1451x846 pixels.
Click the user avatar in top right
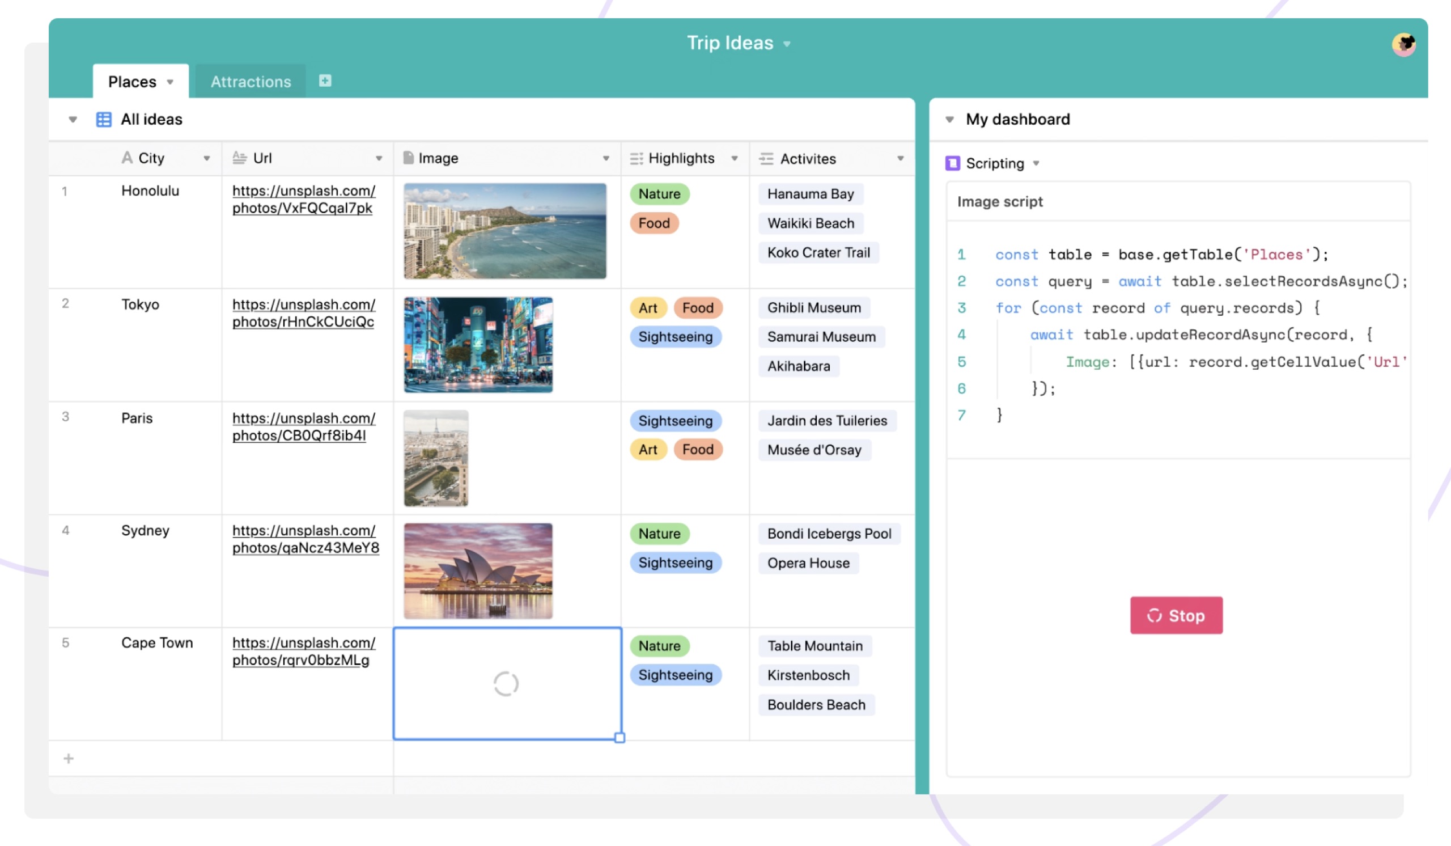pos(1403,44)
